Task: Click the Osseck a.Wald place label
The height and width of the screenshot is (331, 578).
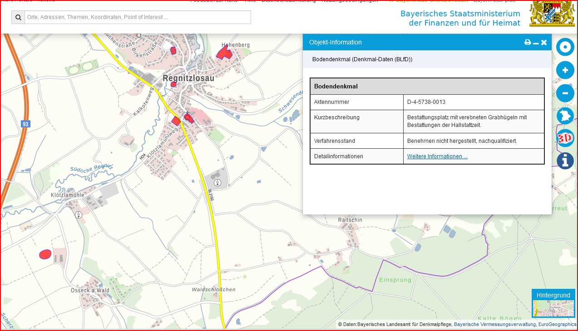Action: point(90,290)
